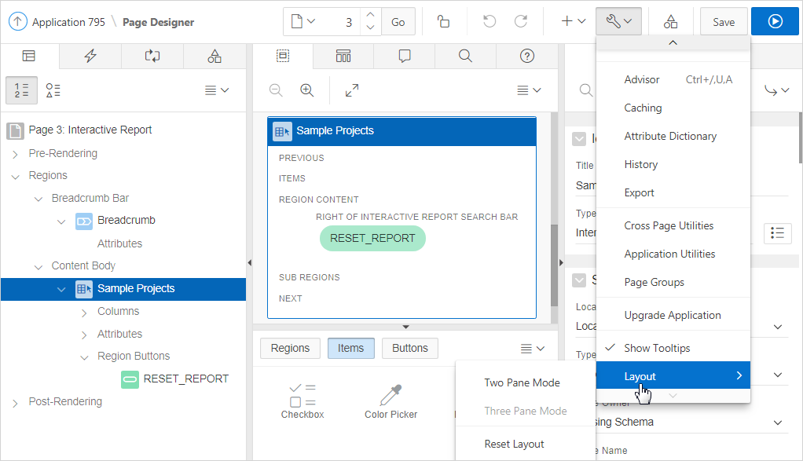Open the Create plus menu
This screenshot has height=461, width=803.
[x=573, y=21]
